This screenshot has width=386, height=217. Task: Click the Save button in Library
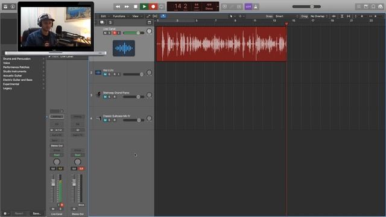click(37, 213)
